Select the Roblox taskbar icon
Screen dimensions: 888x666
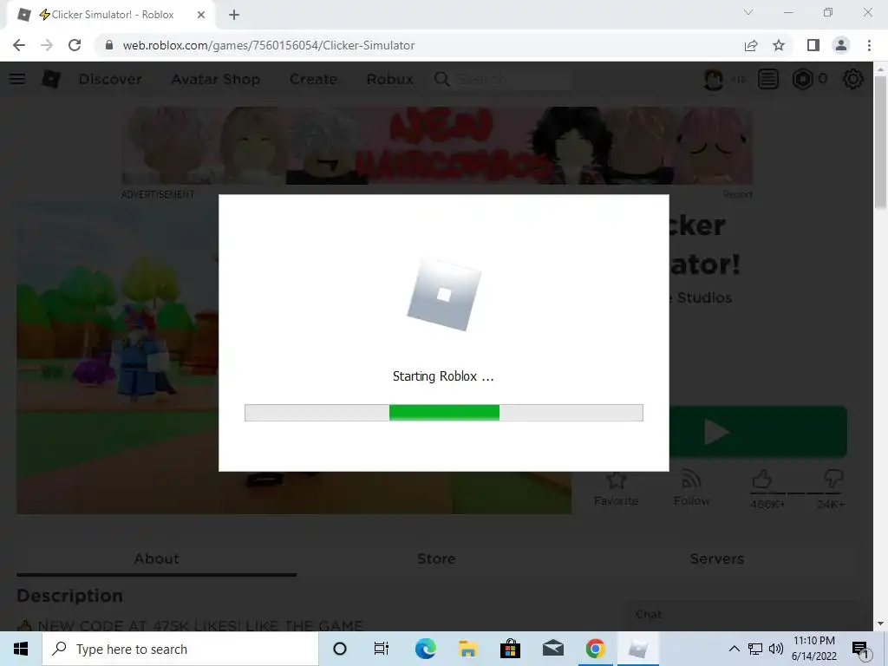637,649
